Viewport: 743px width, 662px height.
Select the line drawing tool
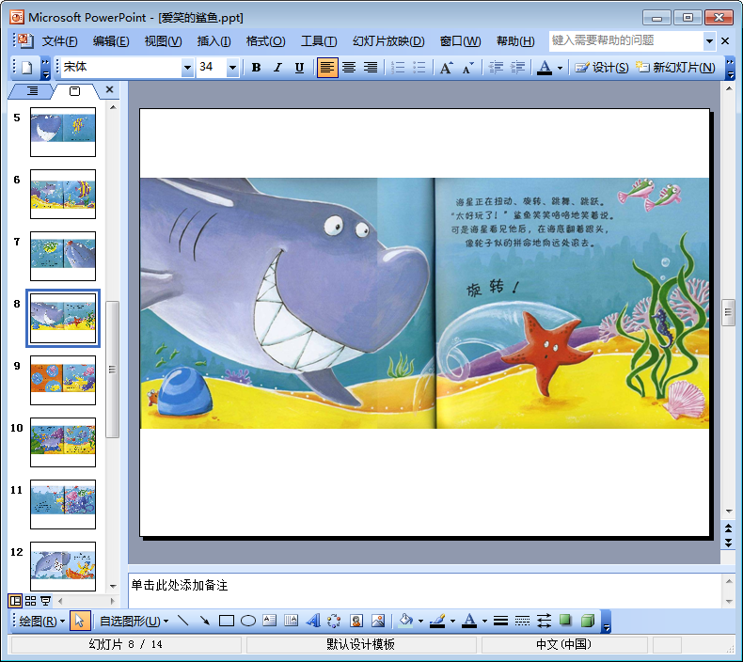click(182, 621)
